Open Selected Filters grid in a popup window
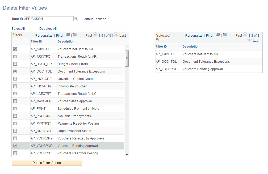 click(218, 35)
